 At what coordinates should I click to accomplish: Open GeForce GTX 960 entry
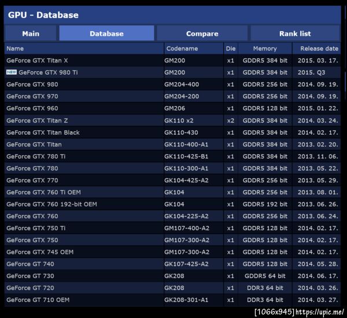32,108
